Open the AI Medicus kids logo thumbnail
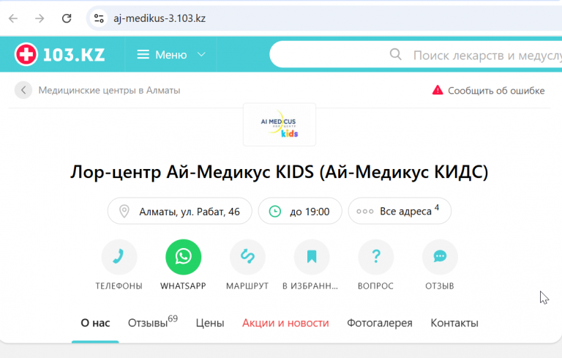Screen dimensions: 562x358 point(280,125)
